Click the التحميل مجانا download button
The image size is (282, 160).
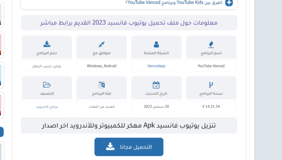129,147
